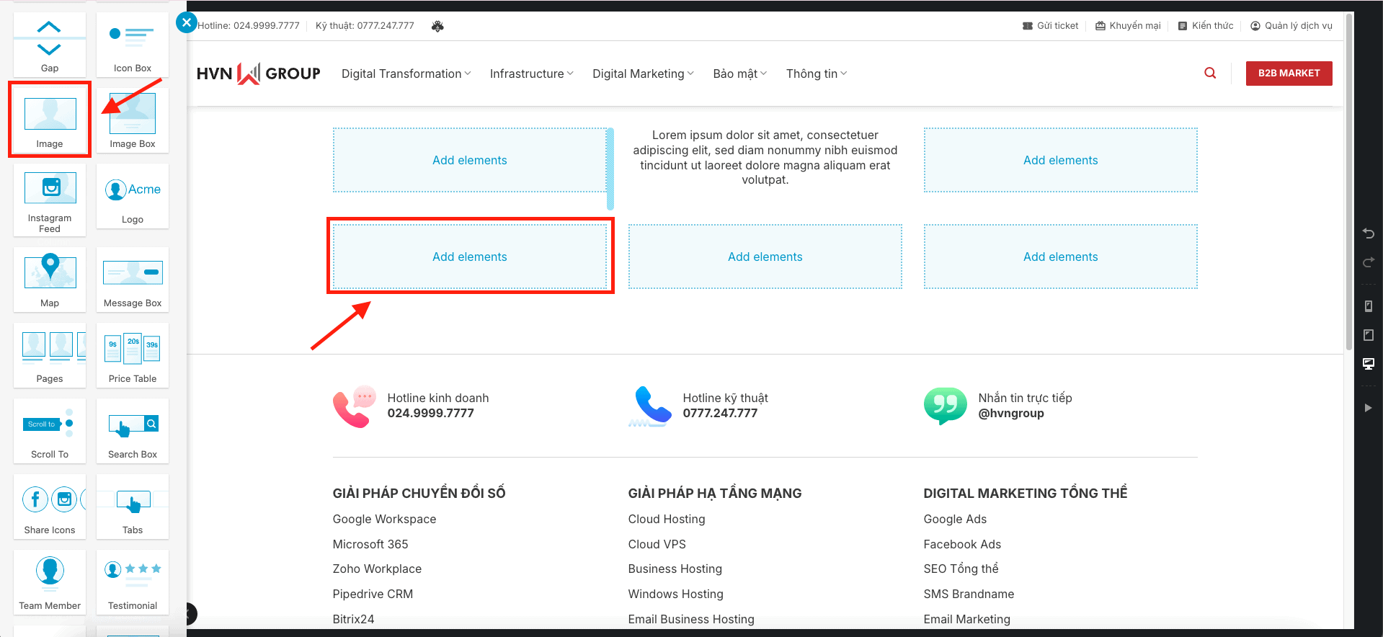This screenshot has height=637, width=1383.
Task: Expand the Digital Transformation menu
Action: 406,73
